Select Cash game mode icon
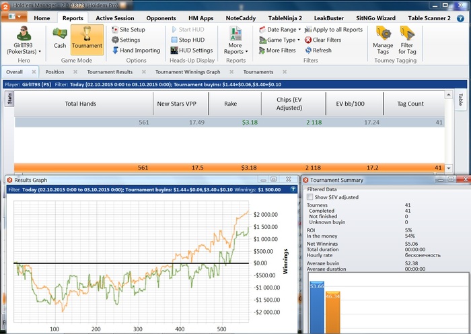The height and width of the screenshot is (334, 471). [x=60, y=38]
